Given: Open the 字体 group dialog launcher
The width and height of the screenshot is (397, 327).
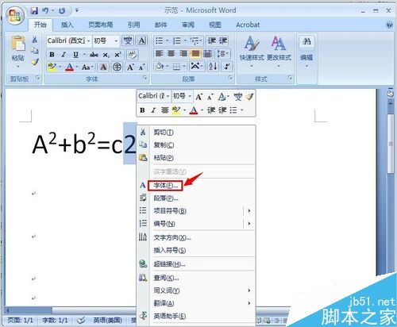Looking at the screenshot, I should click(x=145, y=78).
